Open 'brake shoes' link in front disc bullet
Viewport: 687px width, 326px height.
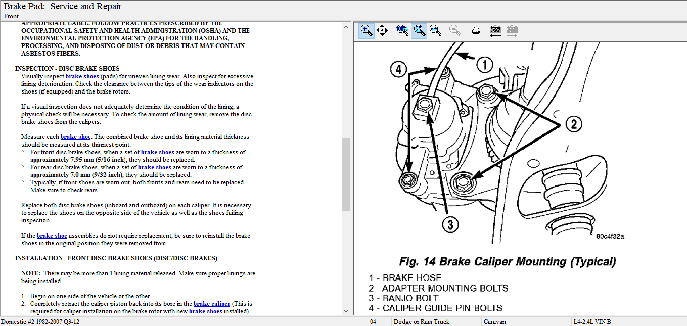click(157, 152)
